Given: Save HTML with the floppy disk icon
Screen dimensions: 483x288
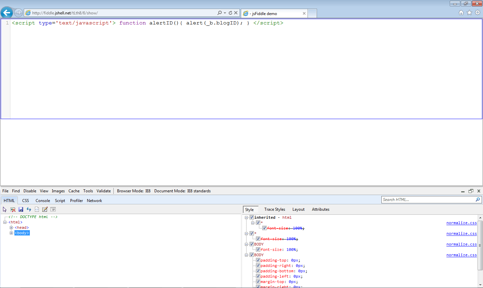Looking at the screenshot, I should [x=21, y=209].
